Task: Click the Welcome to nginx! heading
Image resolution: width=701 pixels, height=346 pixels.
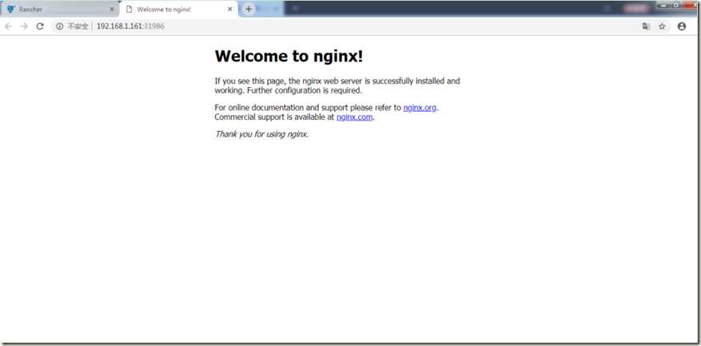Action: (289, 56)
